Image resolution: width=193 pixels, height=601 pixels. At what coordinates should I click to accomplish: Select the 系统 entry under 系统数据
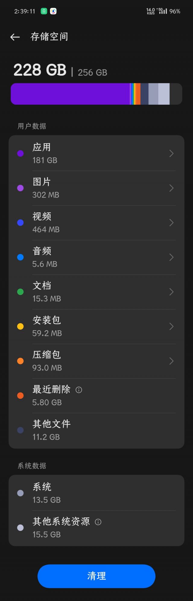coord(96,493)
